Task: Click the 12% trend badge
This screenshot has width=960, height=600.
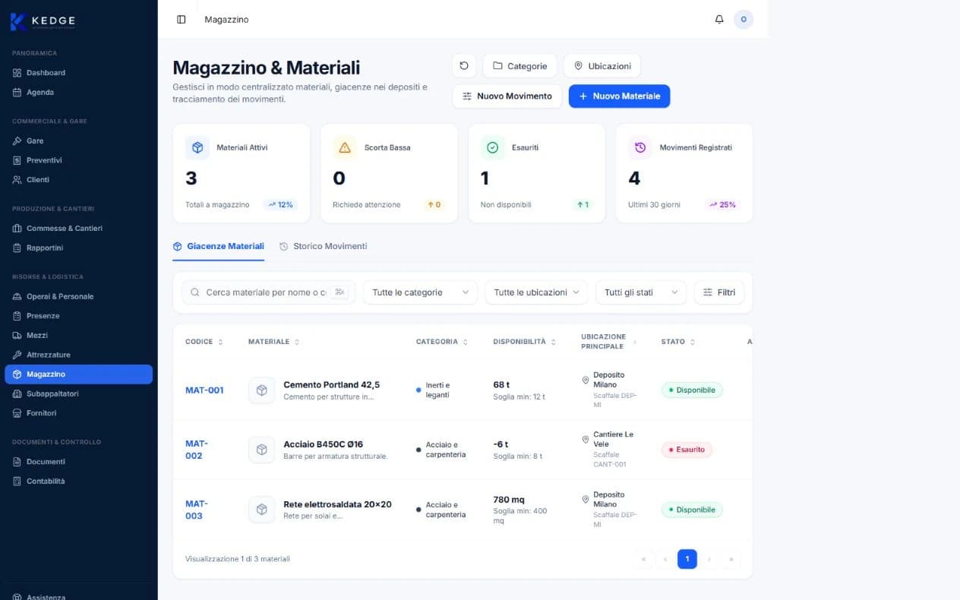Action: [279, 204]
